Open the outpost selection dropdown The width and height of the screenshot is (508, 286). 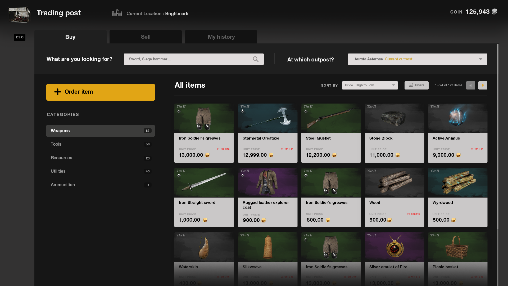point(417,59)
